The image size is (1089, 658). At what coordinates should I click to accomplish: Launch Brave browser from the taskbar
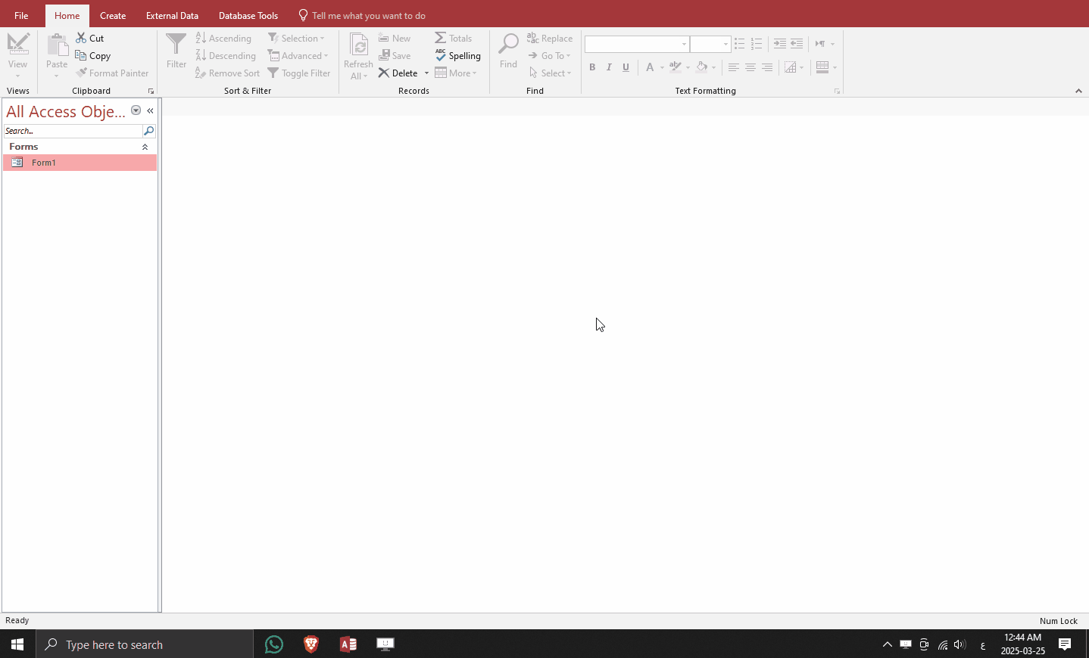tap(311, 644)
